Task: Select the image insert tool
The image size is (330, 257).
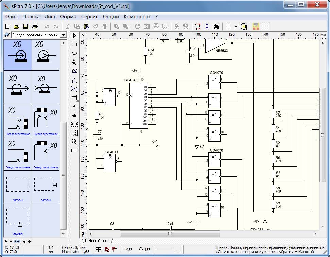Action: (74, 133)
